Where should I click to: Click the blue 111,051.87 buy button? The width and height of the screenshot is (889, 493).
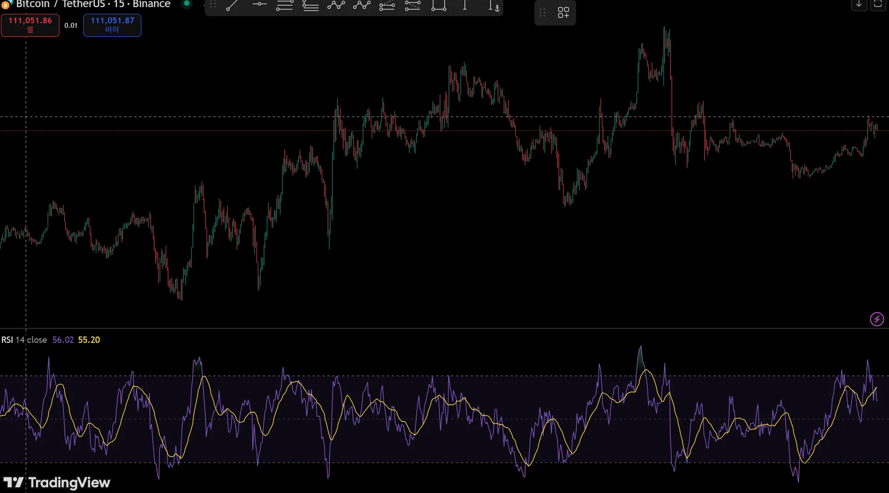[x=112, y=25]
